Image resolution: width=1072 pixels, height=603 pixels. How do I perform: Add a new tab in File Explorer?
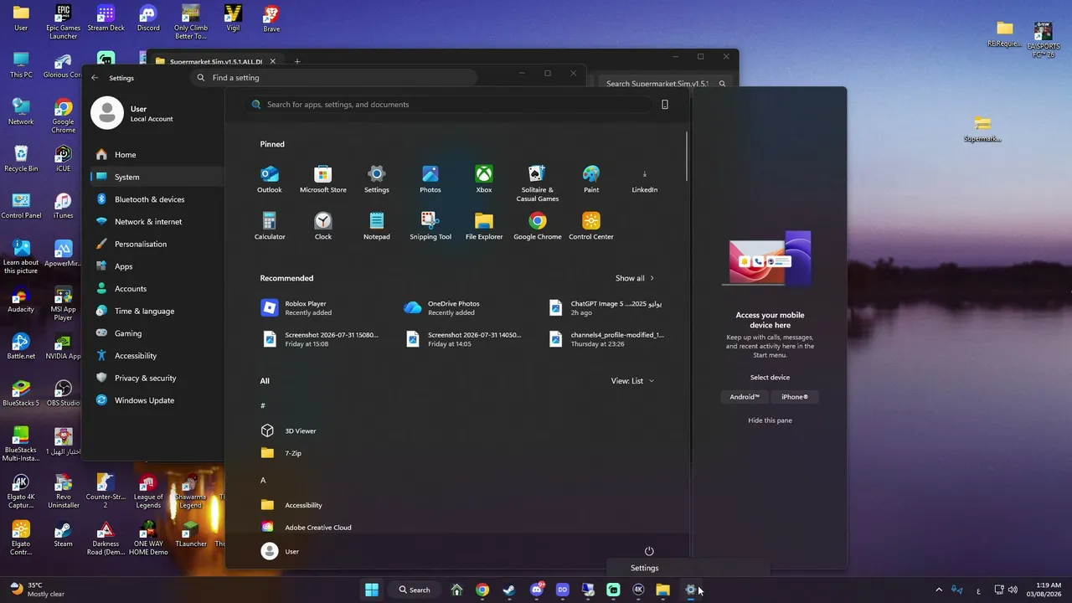coord(296,61)
